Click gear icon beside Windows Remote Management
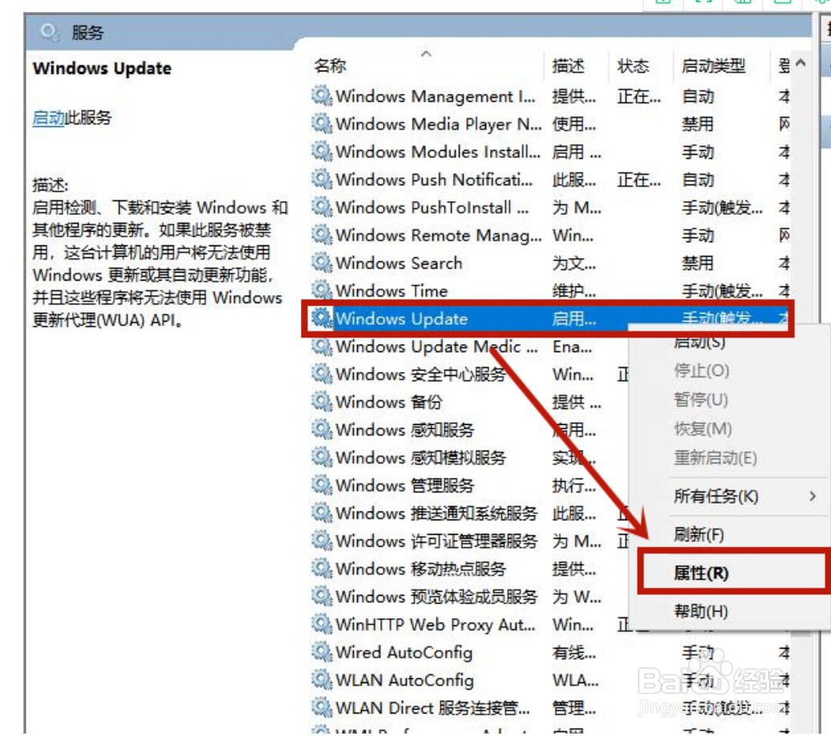831x736 pixels. coord(322,235)
